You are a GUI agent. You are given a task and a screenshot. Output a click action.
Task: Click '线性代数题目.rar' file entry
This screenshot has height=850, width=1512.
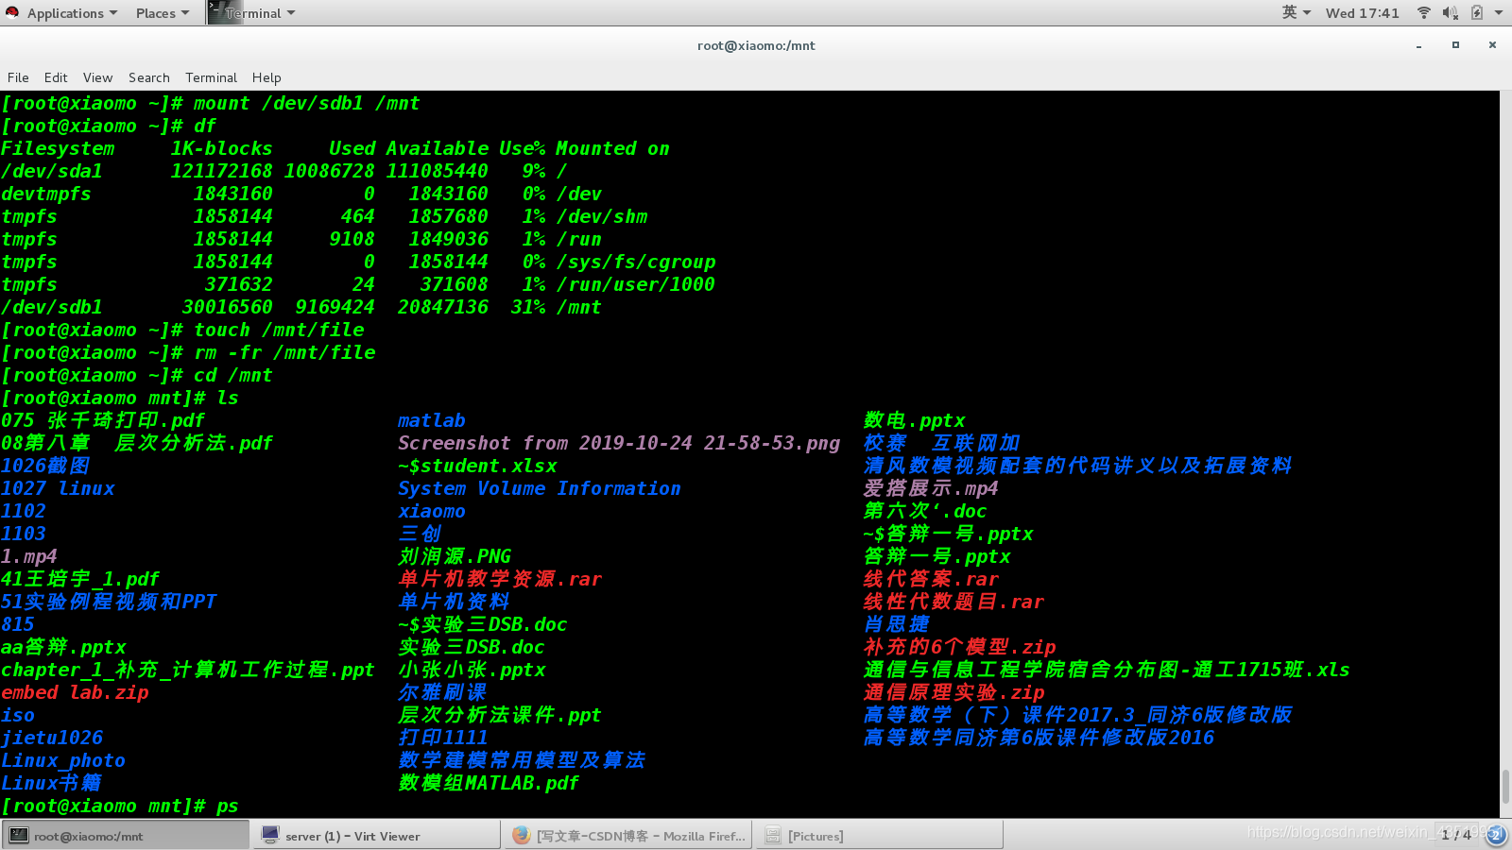tap(954, 602)
